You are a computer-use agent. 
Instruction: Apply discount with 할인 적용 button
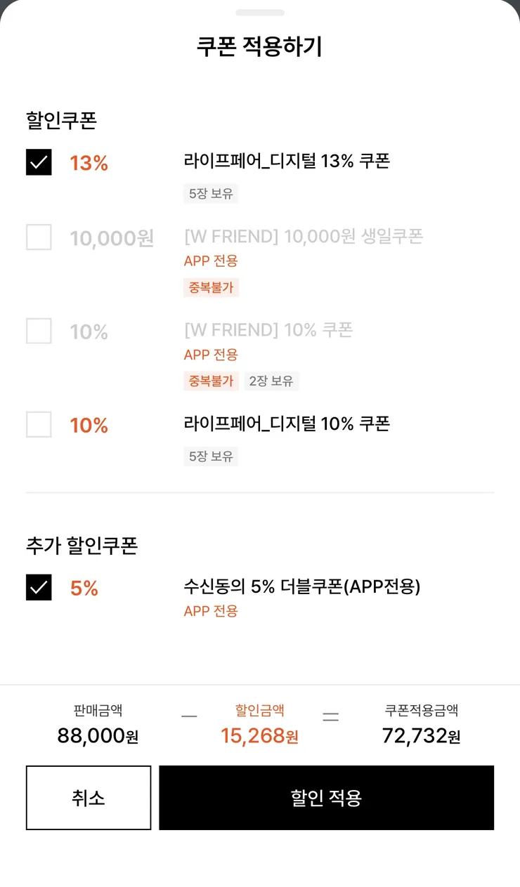click(326, 798)
